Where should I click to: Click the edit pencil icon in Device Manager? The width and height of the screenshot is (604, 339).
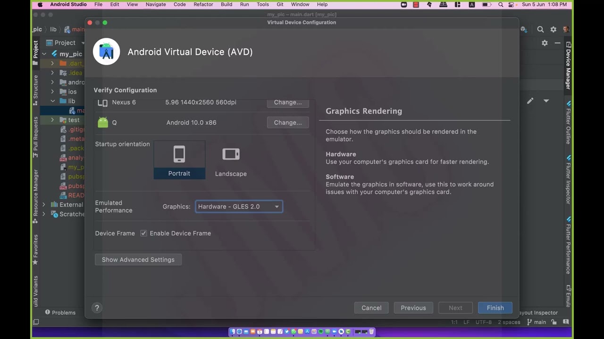[530, 101]
